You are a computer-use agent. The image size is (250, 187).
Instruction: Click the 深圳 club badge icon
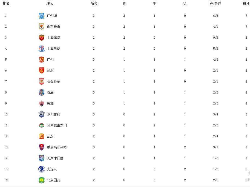pyautogui.click(x=42, y=103)
